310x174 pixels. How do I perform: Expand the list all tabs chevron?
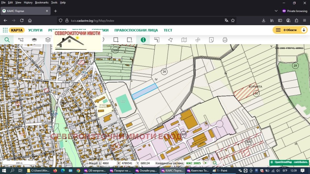[276, 11]
